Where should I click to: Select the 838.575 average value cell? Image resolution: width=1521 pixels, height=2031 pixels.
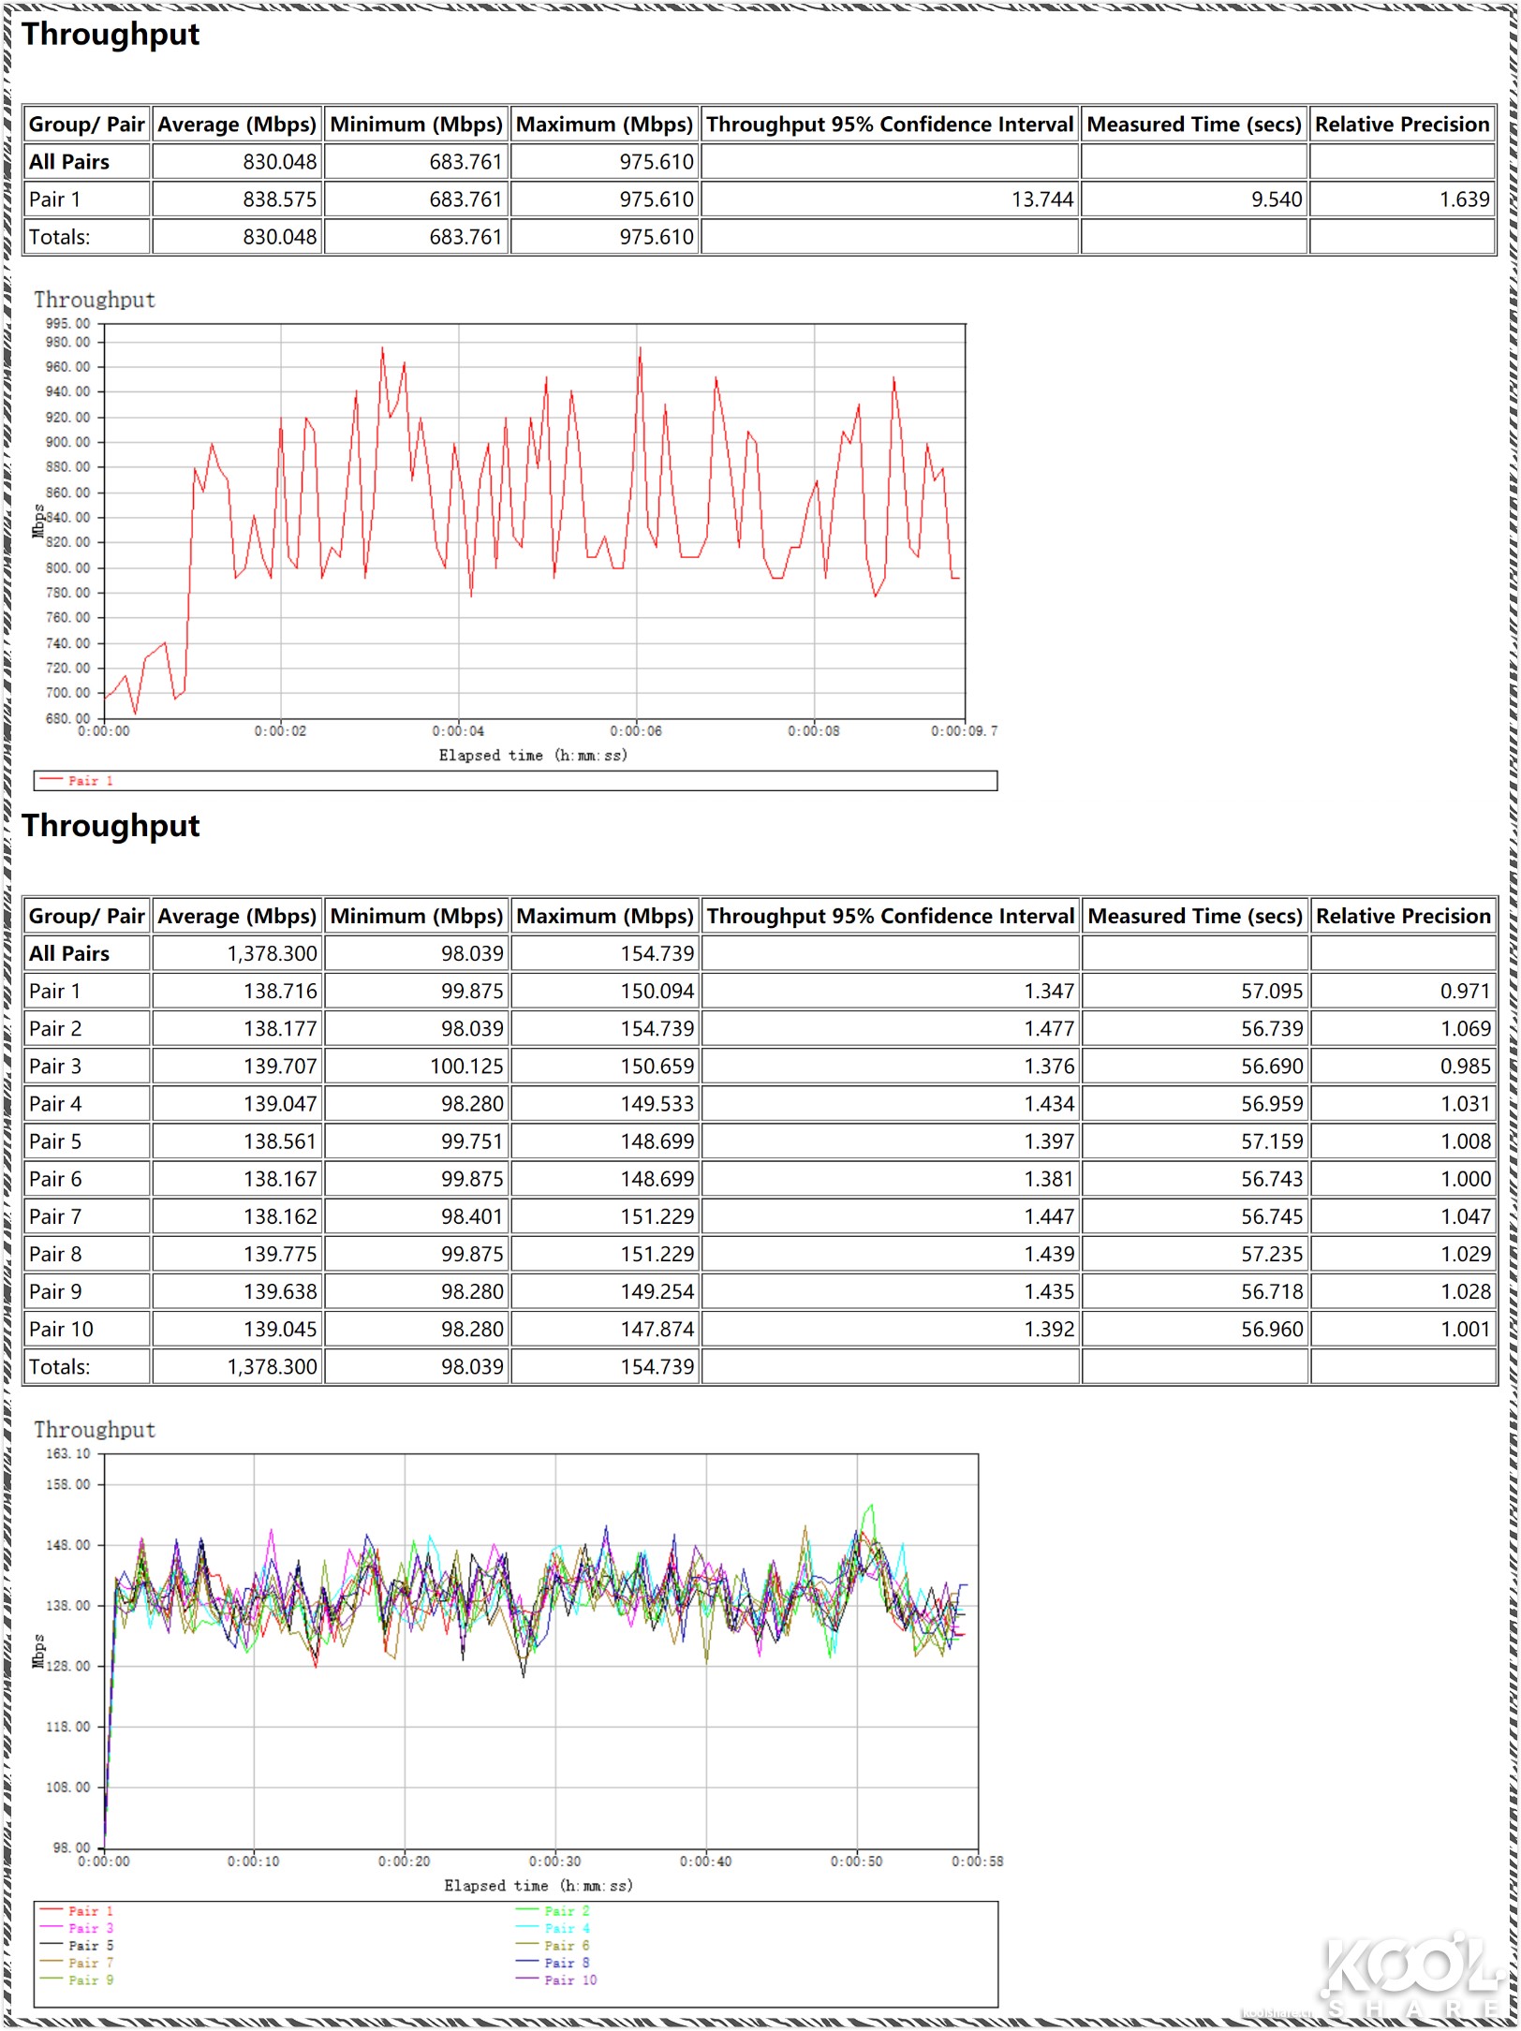pos(279,199)
